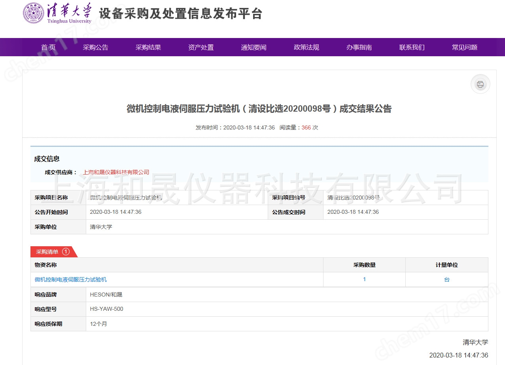The width and height of the screenshot is (505, 365).
Task: Click supplier link 上海和晟仪器科技有限公司
Action: pos(116,172)
